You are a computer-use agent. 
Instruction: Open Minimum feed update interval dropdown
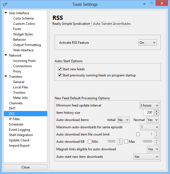coord(149,105)
